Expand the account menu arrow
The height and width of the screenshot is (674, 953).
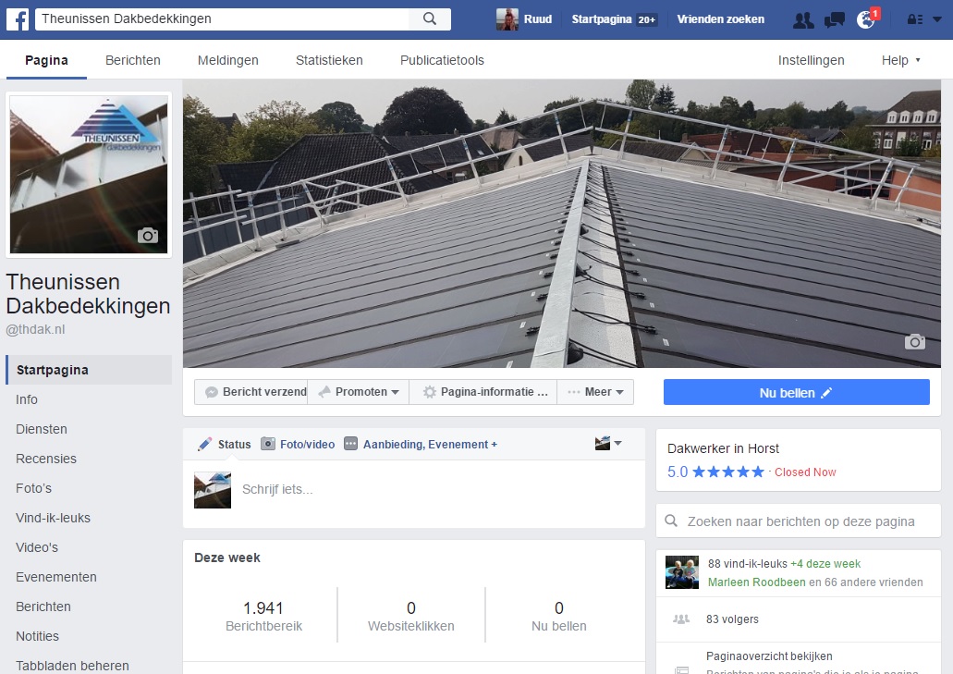pos(937,19)
